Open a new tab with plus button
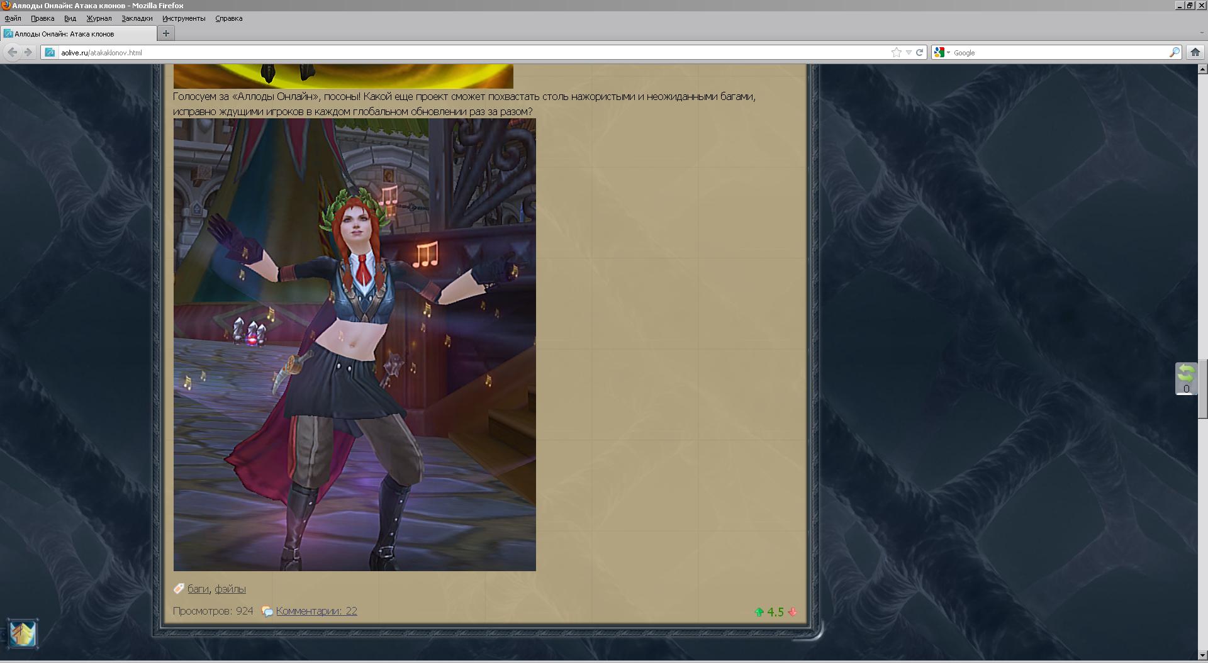This screenshot has height=663, width=1208. click(166, 33)
